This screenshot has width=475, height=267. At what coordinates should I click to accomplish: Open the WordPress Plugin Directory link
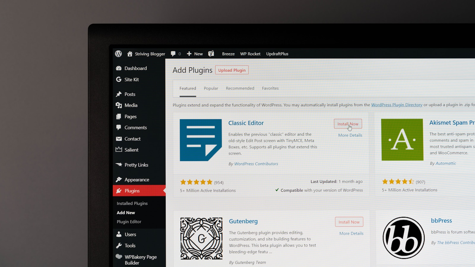tap(397, 105)
